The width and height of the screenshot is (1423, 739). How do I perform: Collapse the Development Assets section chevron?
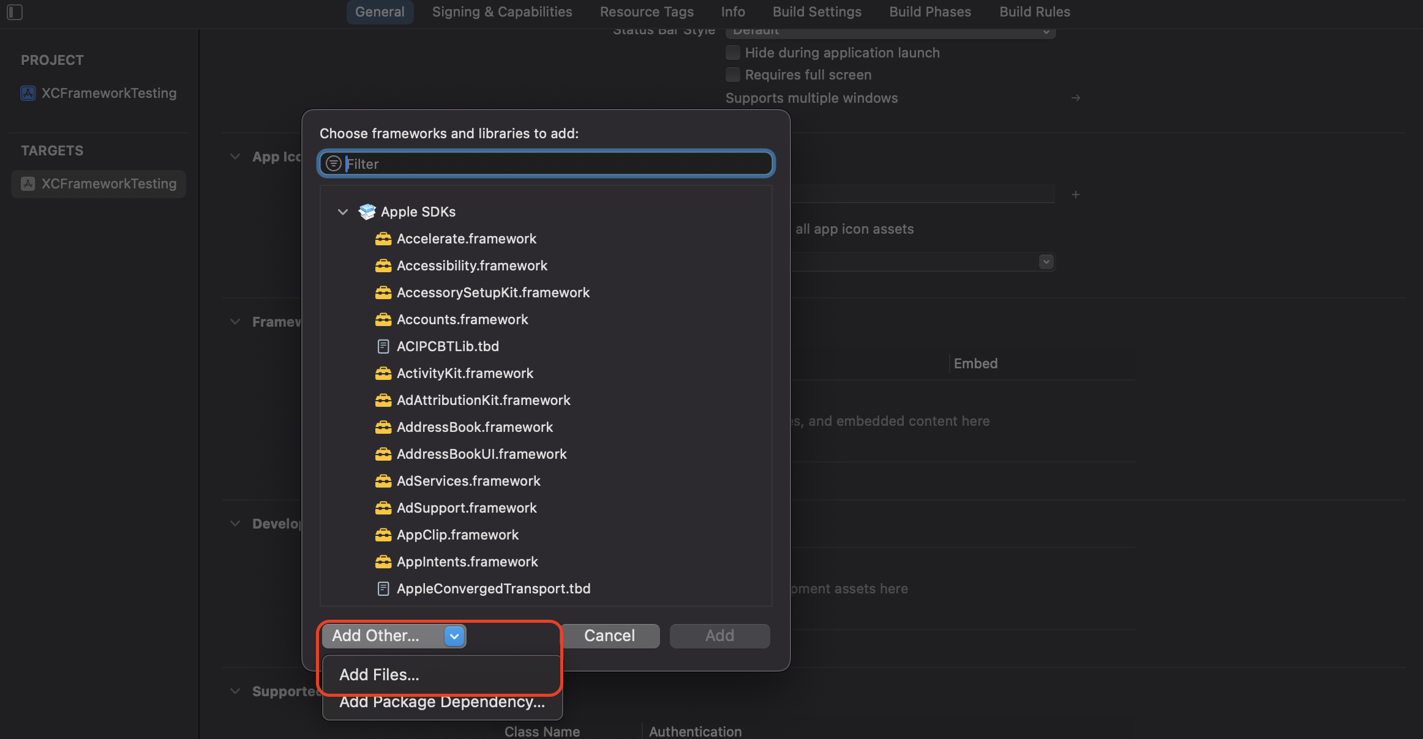[235, 524]
